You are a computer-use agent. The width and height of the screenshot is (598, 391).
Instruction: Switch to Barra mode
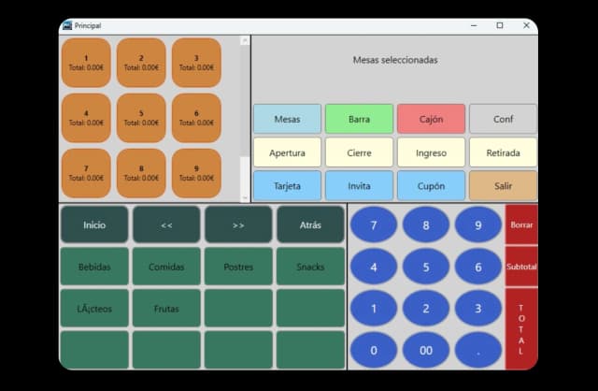pyautogui.click(x=359, y=119)
